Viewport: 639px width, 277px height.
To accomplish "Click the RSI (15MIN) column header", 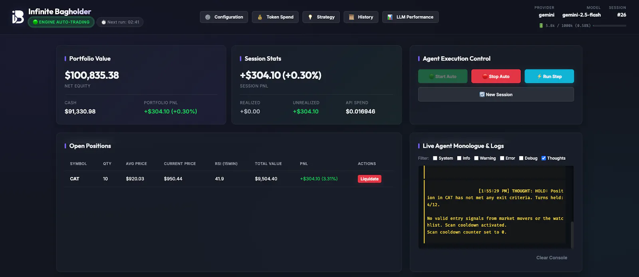I will click(x=226, y=164).
